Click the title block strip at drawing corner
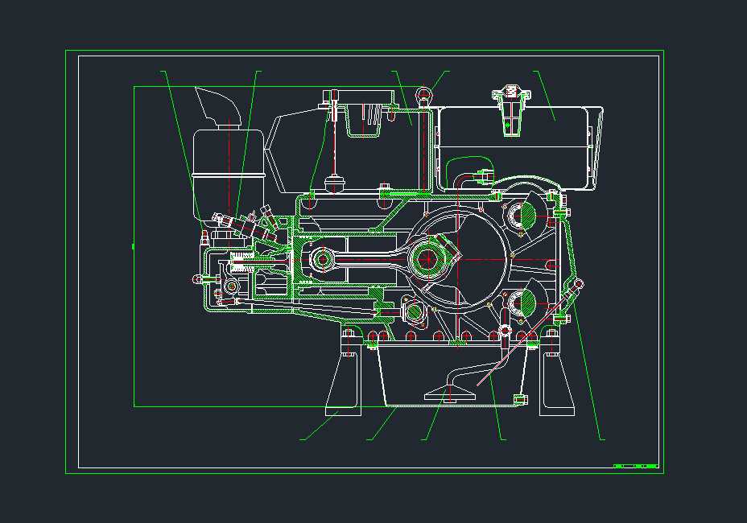The width and height of the screenshot is (747, 523). [636, 466]
